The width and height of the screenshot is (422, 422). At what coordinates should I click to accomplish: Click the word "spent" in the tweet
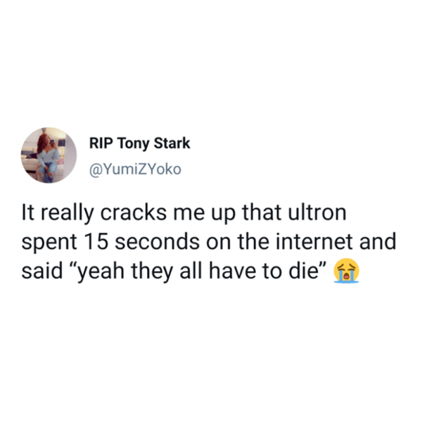coord(49,243)
